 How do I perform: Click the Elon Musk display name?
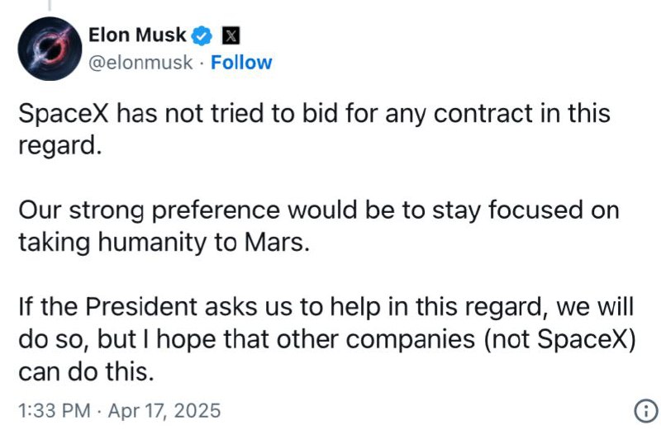pos(137,35)
